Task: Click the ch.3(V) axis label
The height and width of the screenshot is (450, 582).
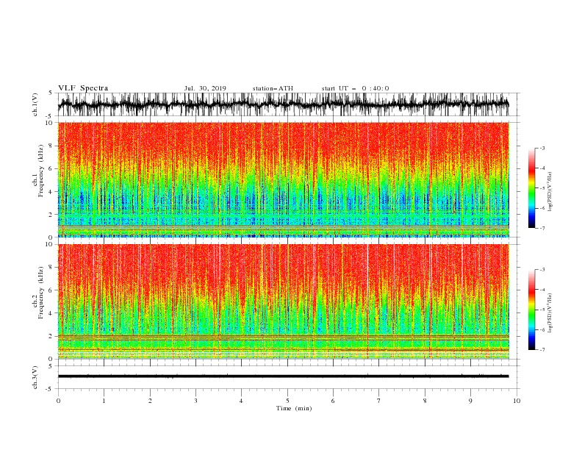Action: pyautogui.click(x=35, y=377)
